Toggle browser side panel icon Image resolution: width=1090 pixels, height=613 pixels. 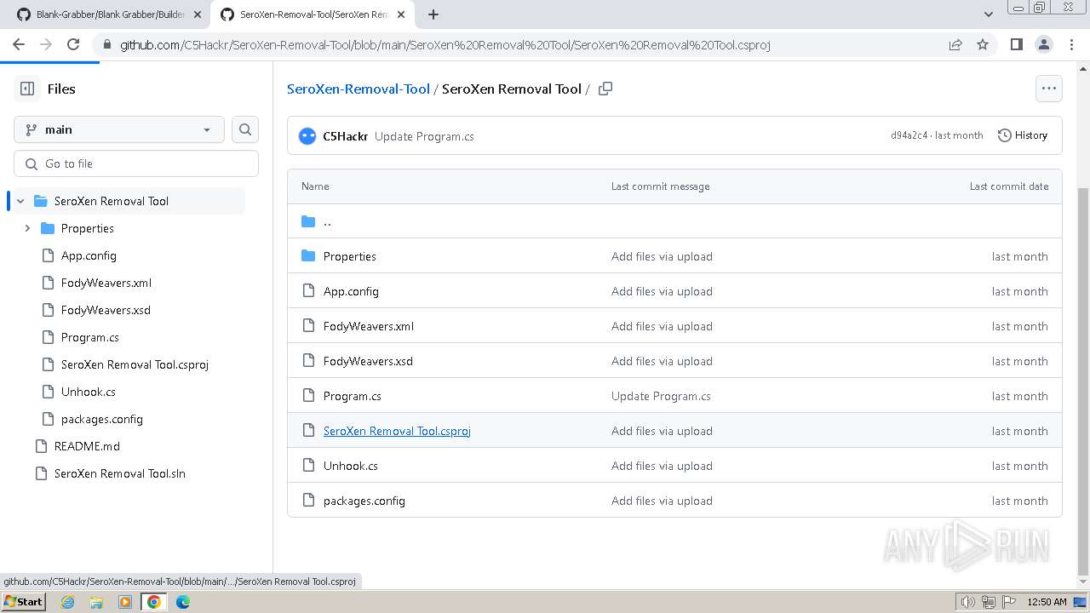point(1017,44)
